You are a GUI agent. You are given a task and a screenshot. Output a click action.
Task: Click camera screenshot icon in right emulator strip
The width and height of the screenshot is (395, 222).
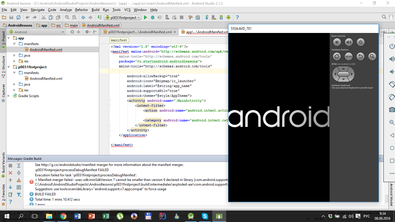(392, 110)
